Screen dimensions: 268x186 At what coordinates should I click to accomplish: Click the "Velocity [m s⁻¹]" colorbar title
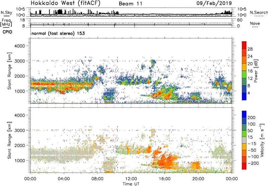coord(262,140)
